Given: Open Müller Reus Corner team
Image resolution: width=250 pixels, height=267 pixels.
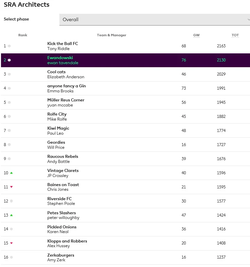Looking at the screenshot, I should click(x=66, y=100).
